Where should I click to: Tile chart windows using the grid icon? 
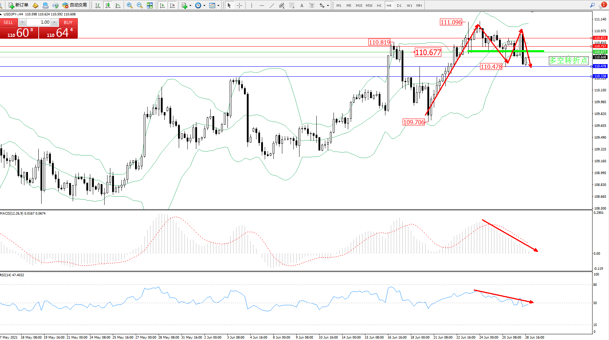pyautogui.click(x=150, y=5)
